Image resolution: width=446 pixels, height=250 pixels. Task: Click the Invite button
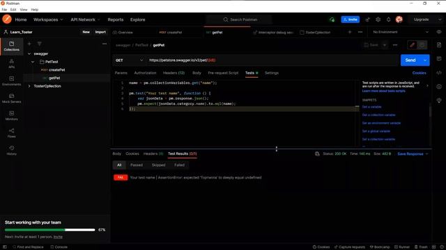click(x=351, y=19)
